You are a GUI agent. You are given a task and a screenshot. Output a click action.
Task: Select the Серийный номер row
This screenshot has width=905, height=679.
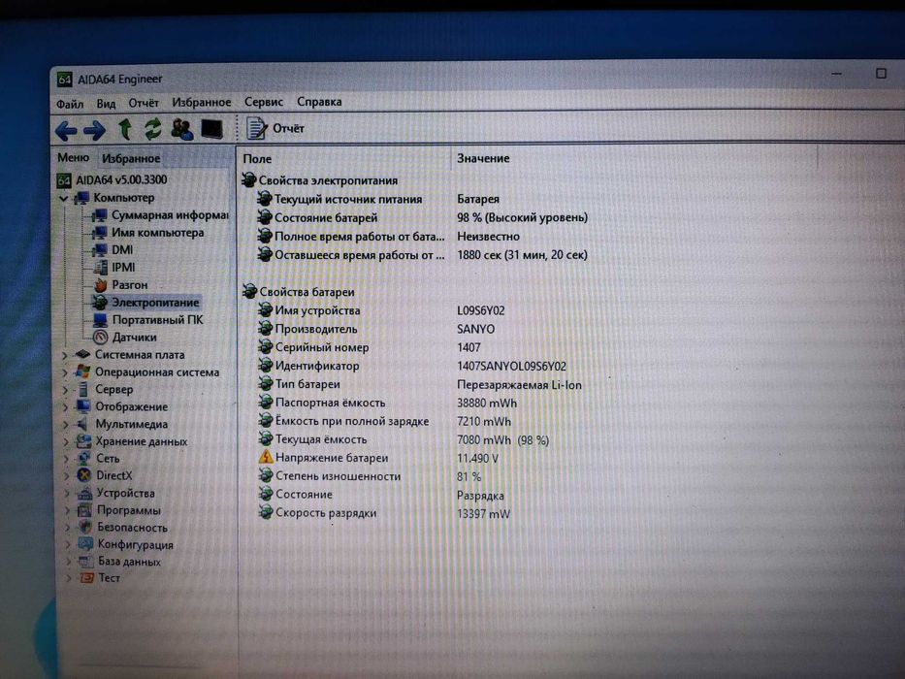(x=370, y=347)
